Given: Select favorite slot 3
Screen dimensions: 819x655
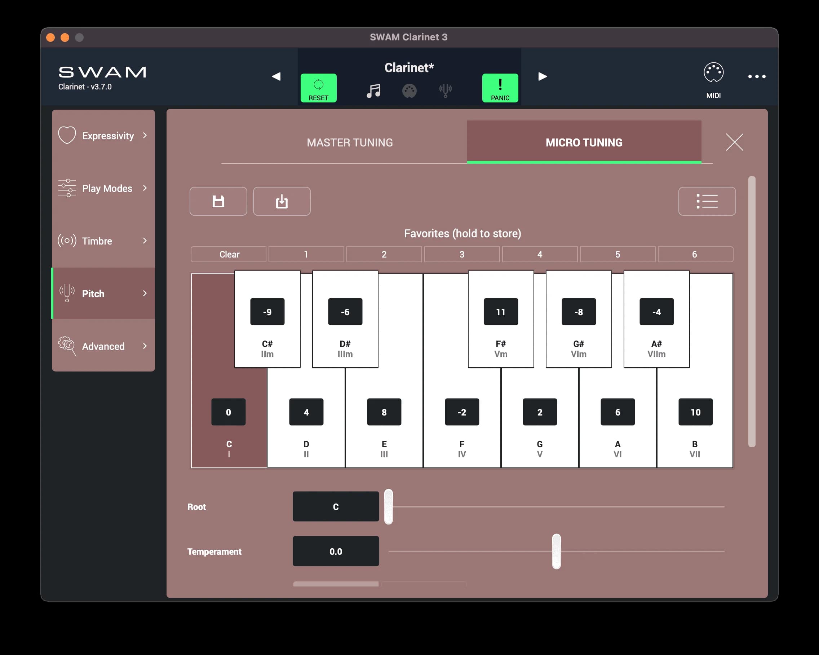Looking at the screenshot, I should [x=461, y=254].
